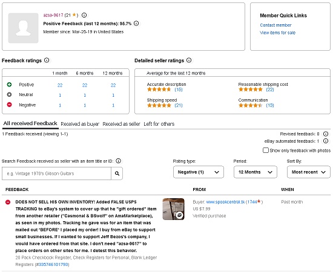
Task: Open the Period 12 Months dropdown
Action: click(x=256, y=172)
